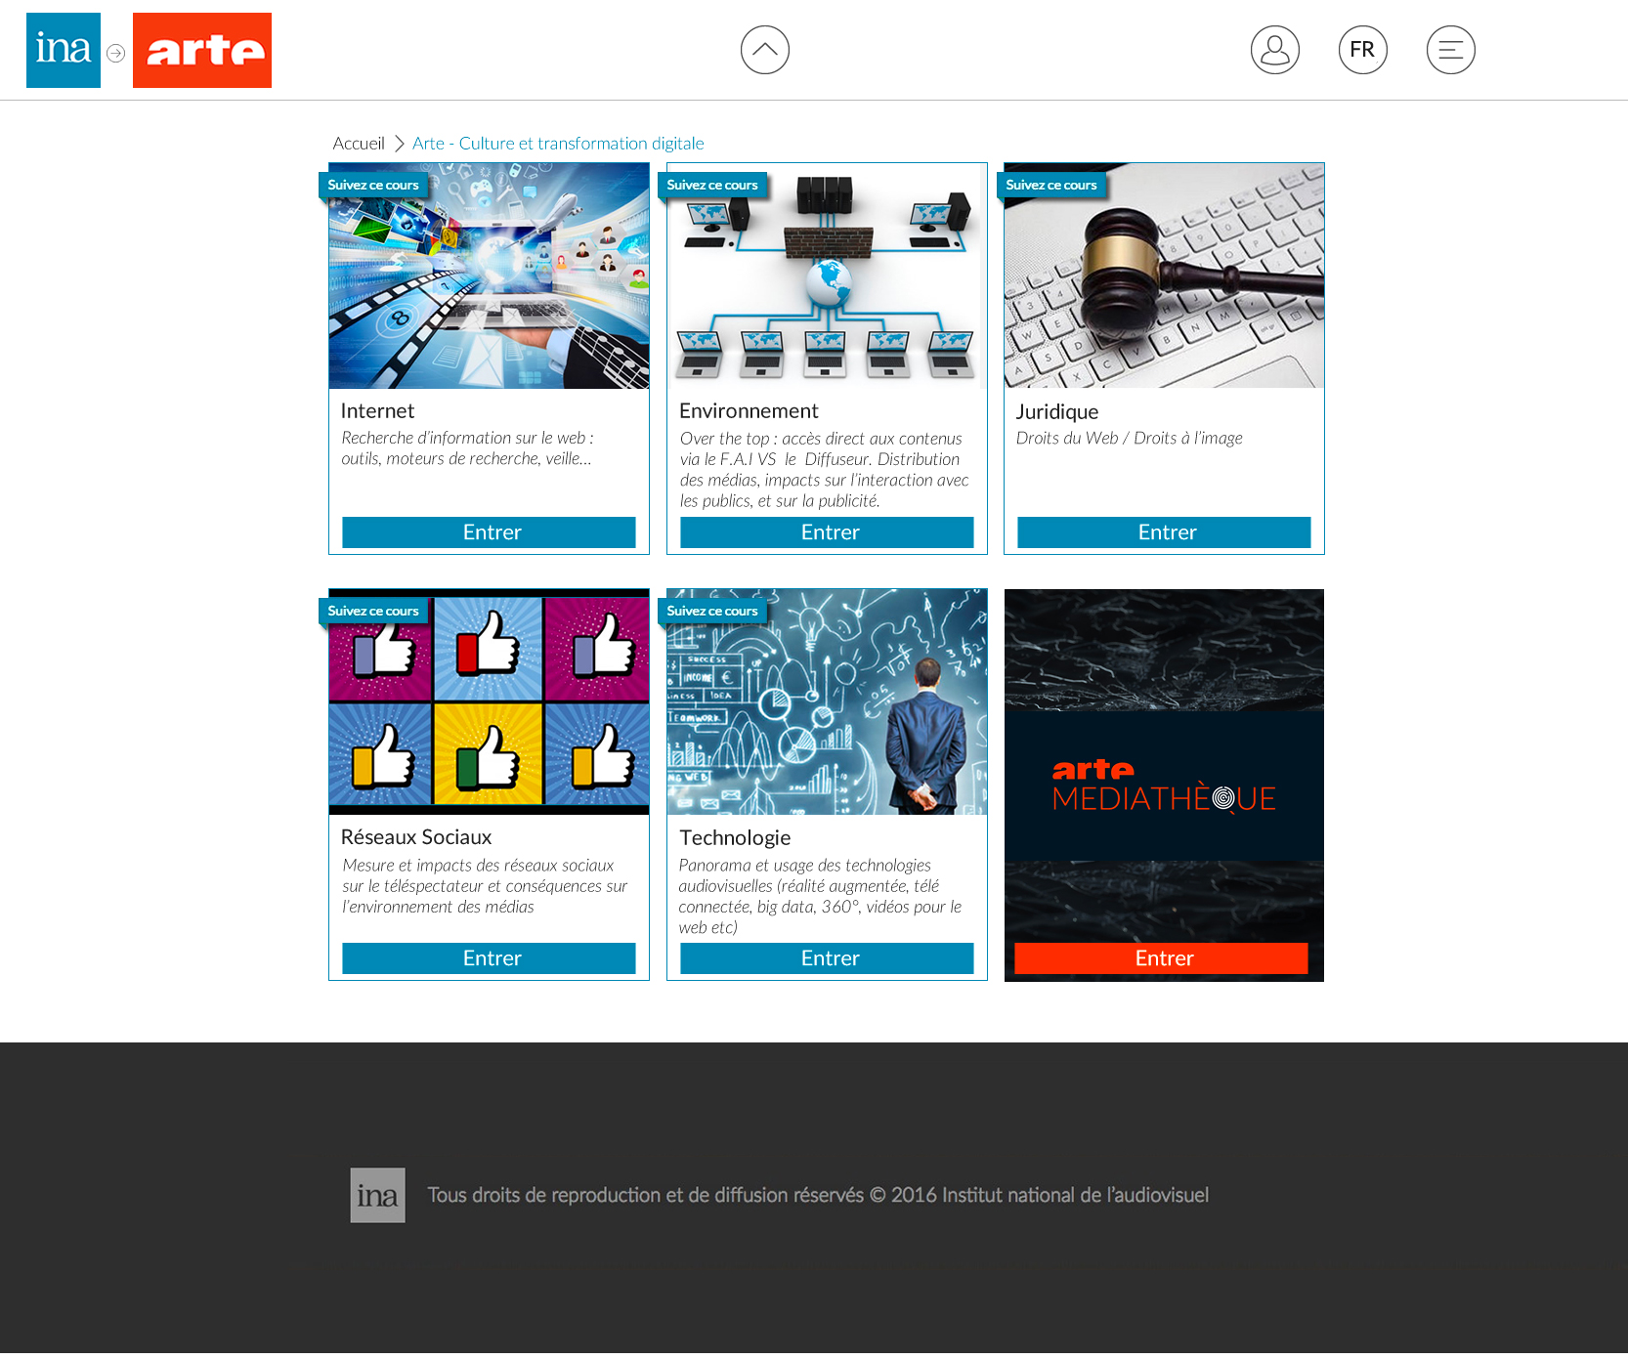This screenshot has height=1359, width=1628.
Task: Go to Accueil breadcrumb
Action: [359, 144]
